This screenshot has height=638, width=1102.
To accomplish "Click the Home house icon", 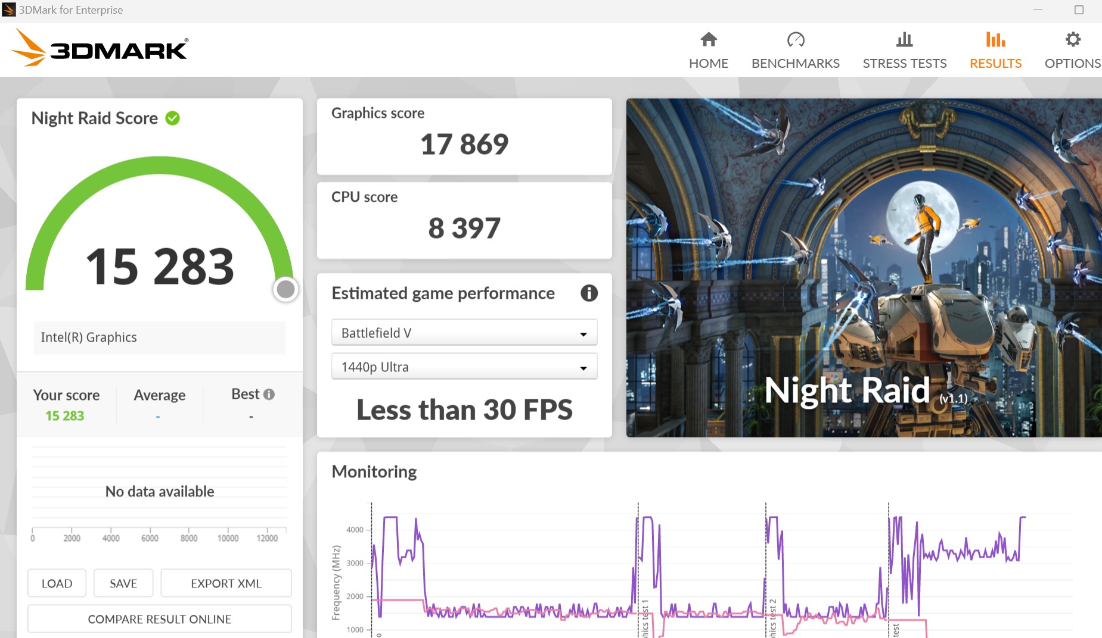I will click(x=708, y=40).
